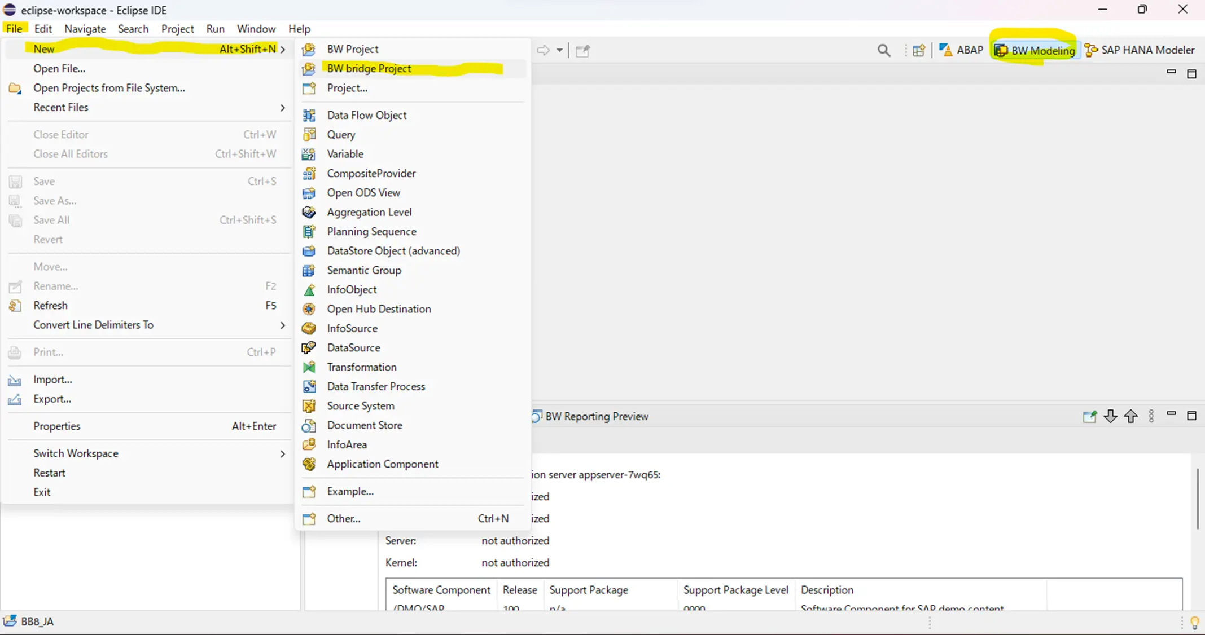Select the BW Reporting Preview tab
Viewport: 1205px width, 635px height.
[x=590, y=416]
